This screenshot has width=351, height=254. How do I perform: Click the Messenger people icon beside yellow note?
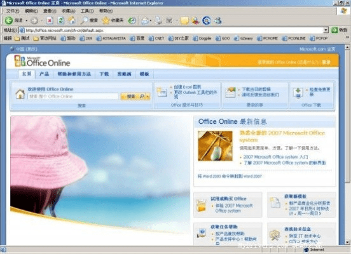pos(195,20)
